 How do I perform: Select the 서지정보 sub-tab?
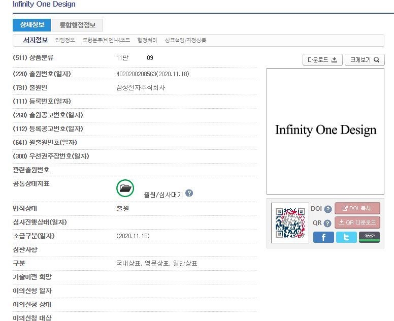pos(36,40)
